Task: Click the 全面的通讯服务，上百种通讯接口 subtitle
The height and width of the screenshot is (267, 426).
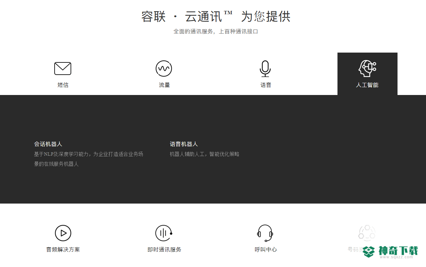Action: (216, 32)
